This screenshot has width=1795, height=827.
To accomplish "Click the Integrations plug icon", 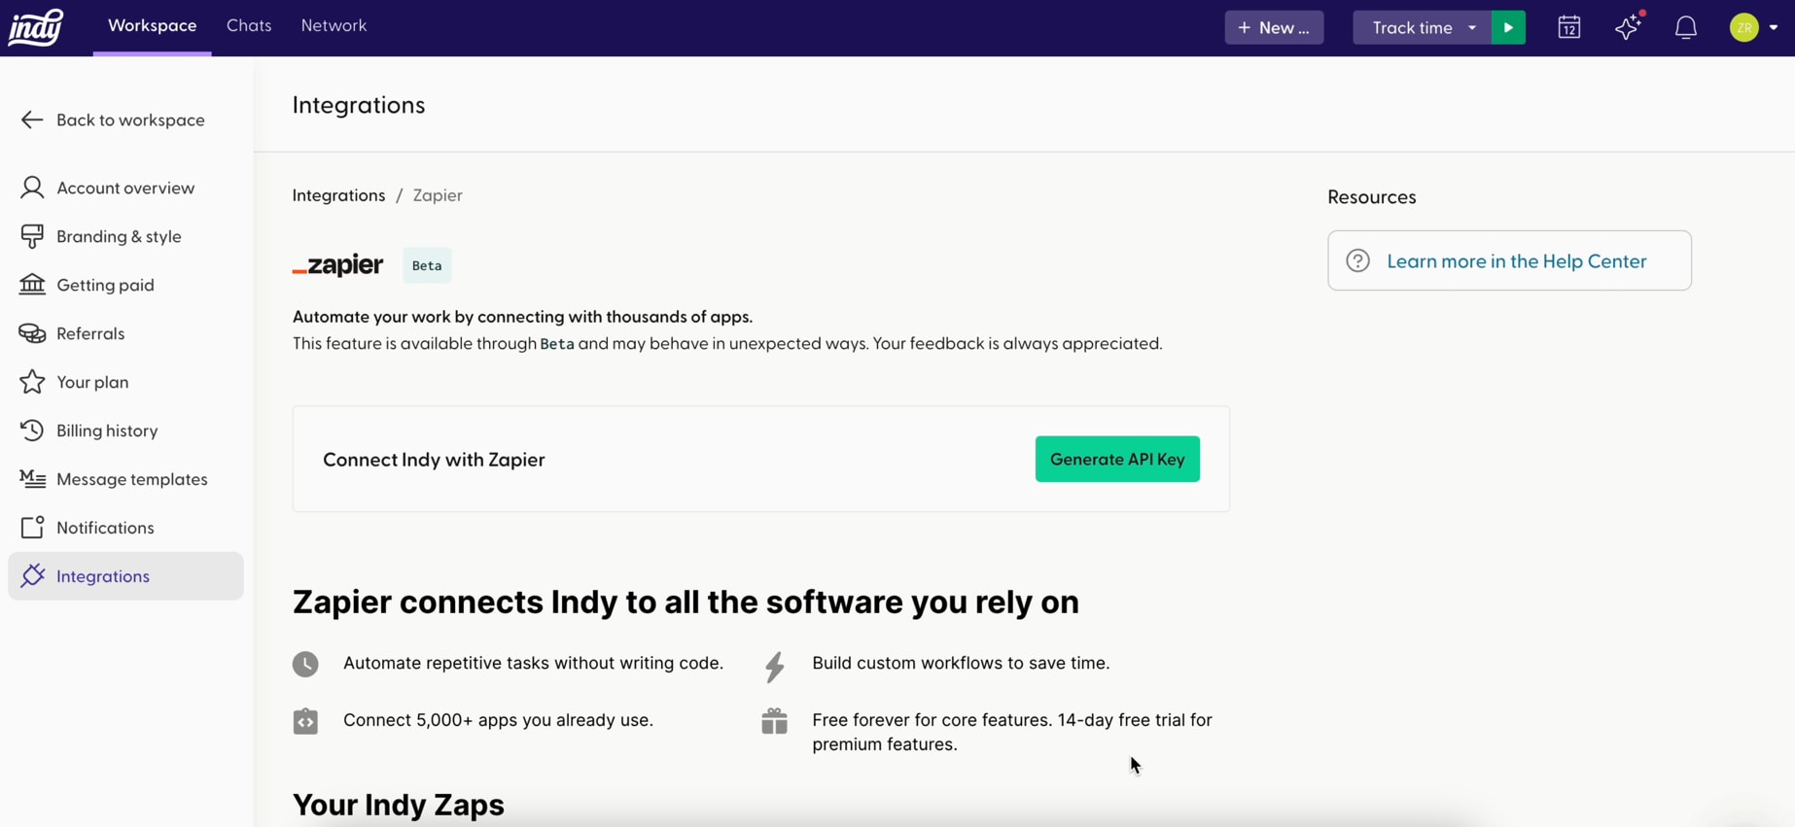I will point(32,576).
